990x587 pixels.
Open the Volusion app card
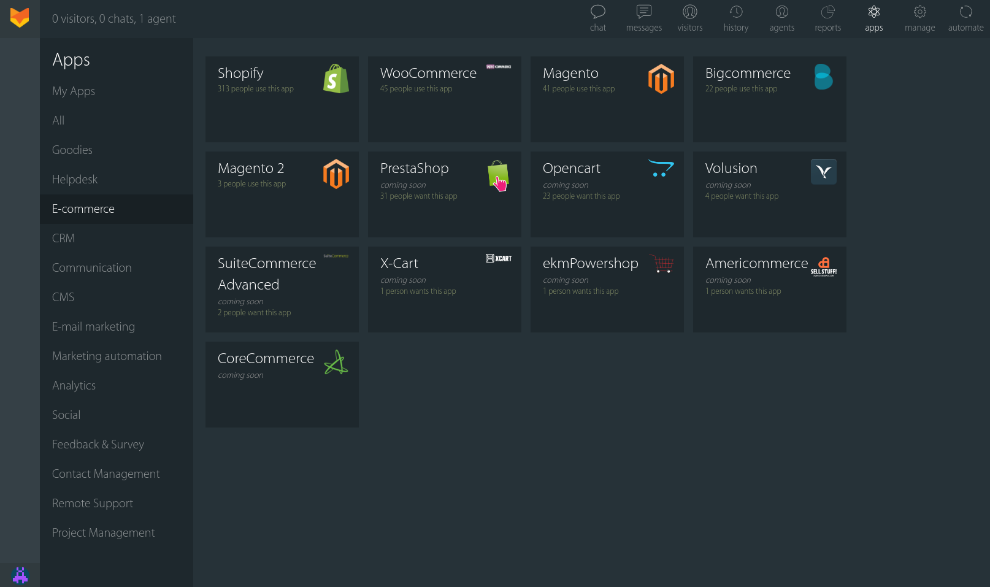pyautogui.click(x=769, y=194)
